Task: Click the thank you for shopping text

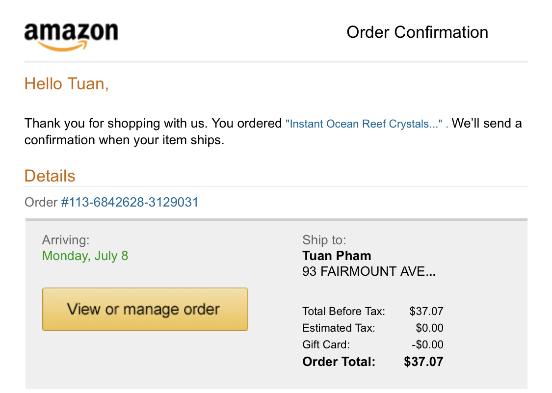Action: (153, 124)
